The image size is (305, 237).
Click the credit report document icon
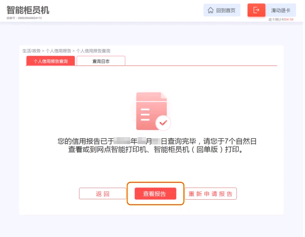[154, 112]
